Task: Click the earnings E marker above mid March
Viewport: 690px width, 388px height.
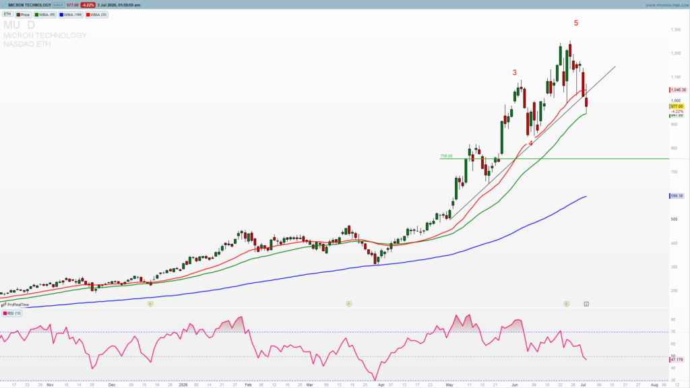Action: click(x=349, y=304)
